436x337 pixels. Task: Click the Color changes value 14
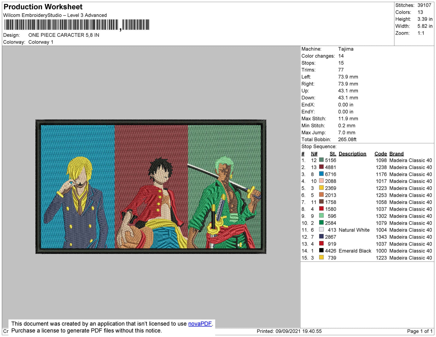tap(341, 56)
